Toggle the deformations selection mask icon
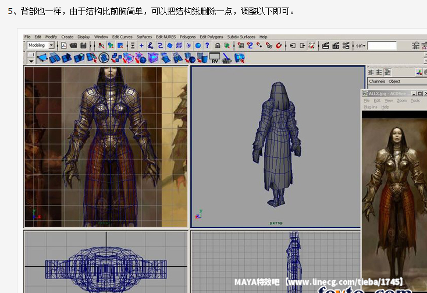This screenshot has width=427, height=293. pos(179,45)
